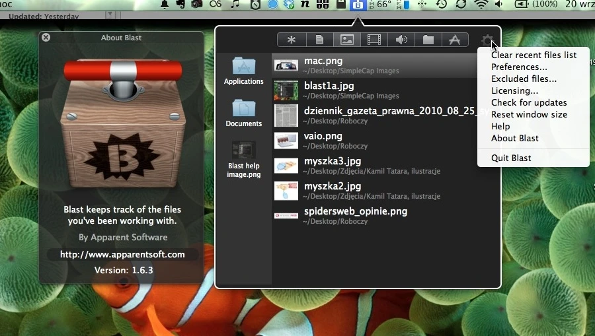Choose Excluded files... menu entry
Image resolution: width=595 pixels, height=336 pixels.
pyautogui.click(x=534, y=79)
